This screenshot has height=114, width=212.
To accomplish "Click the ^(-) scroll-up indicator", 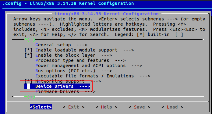I will pyautogui.click(x=30, y=40).
